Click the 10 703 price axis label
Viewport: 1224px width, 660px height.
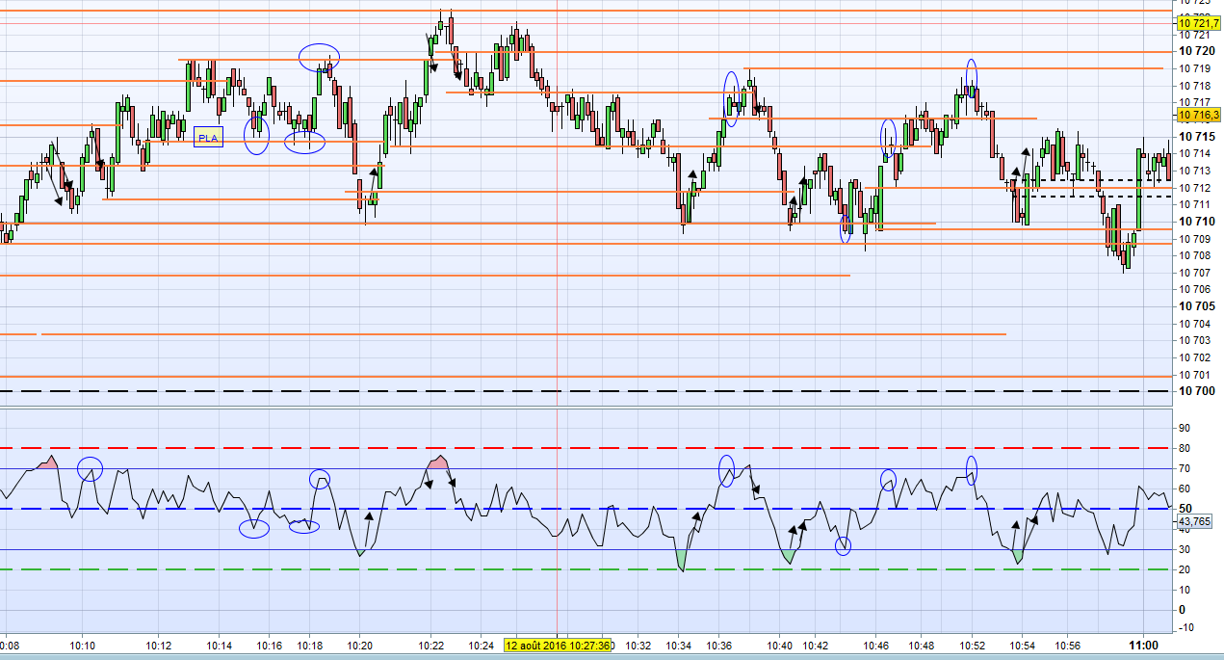(1195, 340)
